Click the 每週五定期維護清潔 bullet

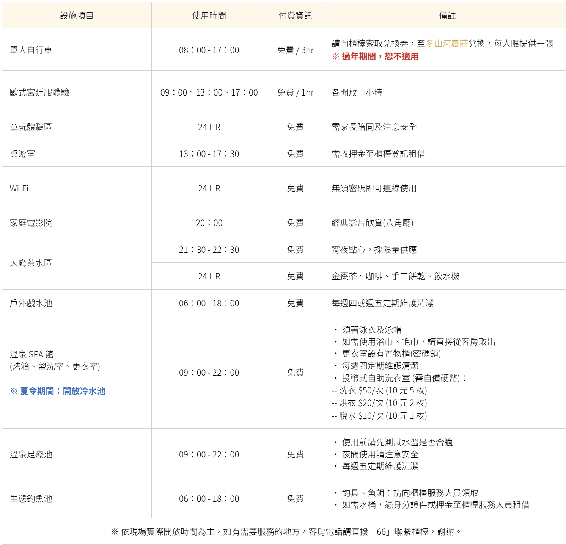pos(376,466)
